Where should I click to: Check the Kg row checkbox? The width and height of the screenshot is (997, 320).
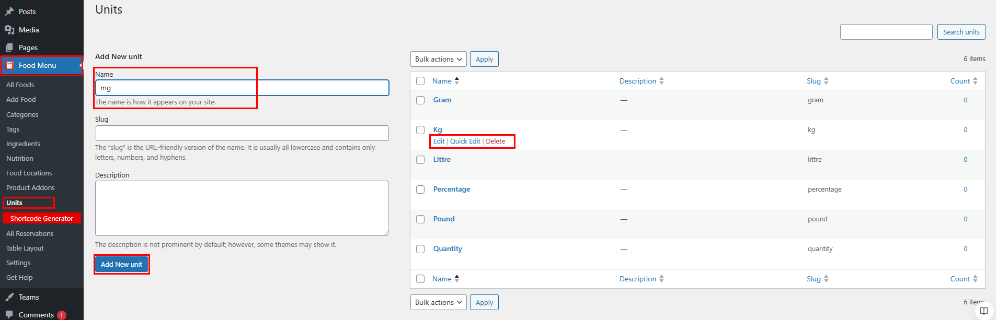coord(420,130)
